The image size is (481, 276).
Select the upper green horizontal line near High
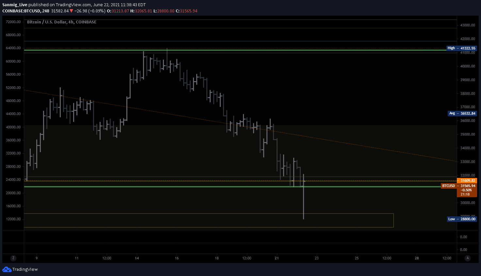coord(235,50)
